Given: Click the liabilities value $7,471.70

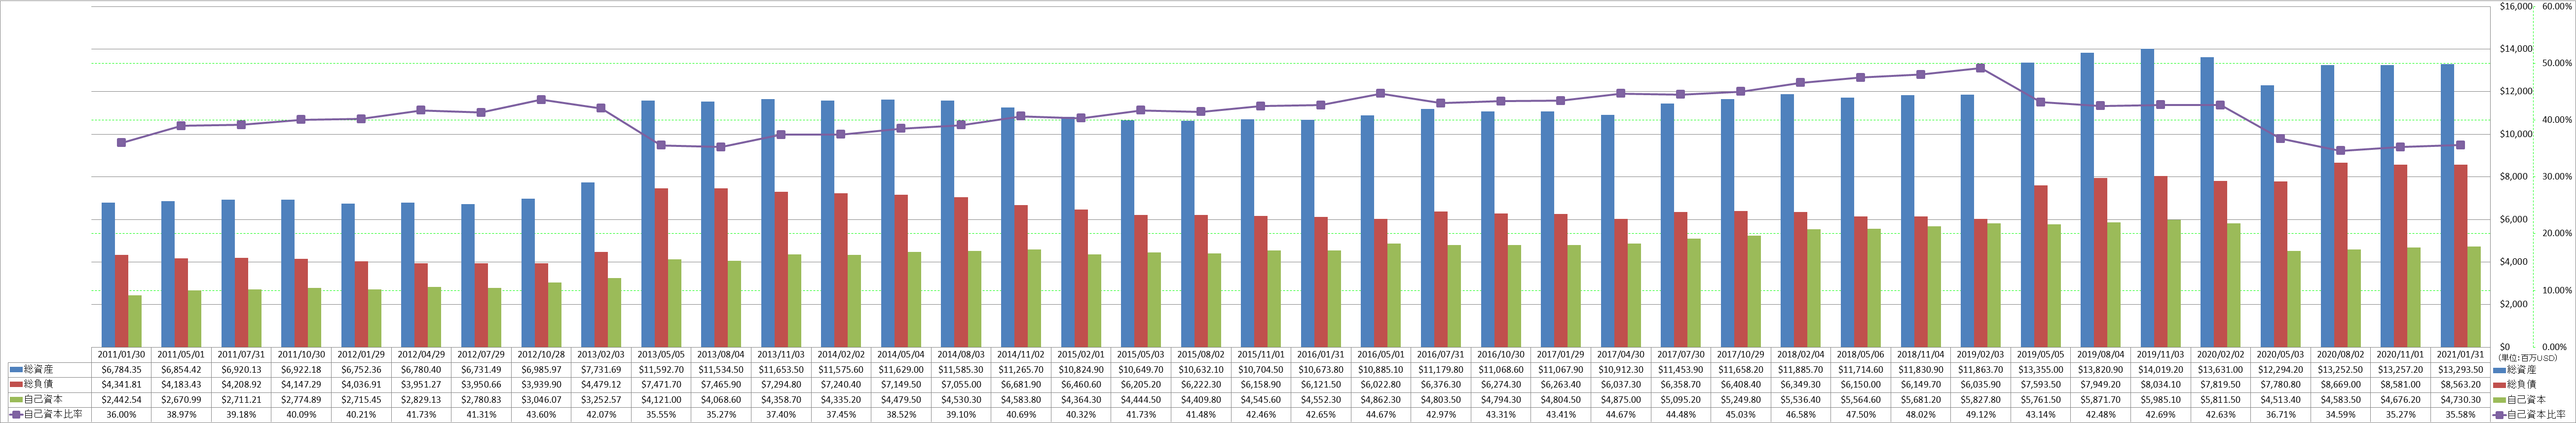Looking at the screenshot, I should tap(661, 384).
